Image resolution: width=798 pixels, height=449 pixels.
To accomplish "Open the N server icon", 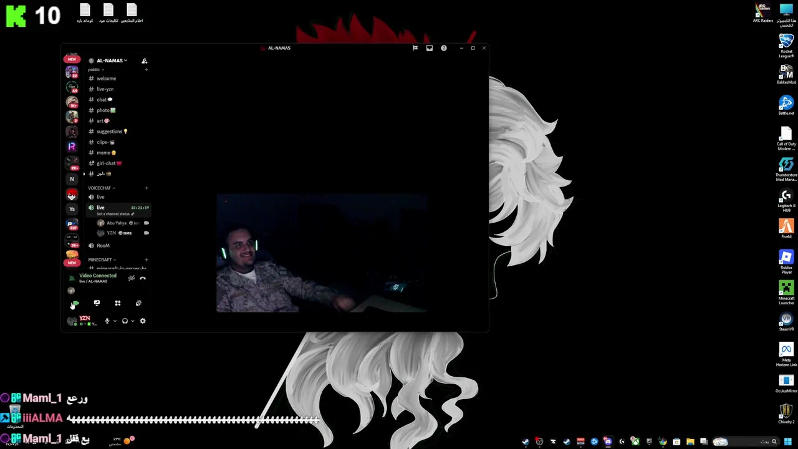I will pos(72,179).
